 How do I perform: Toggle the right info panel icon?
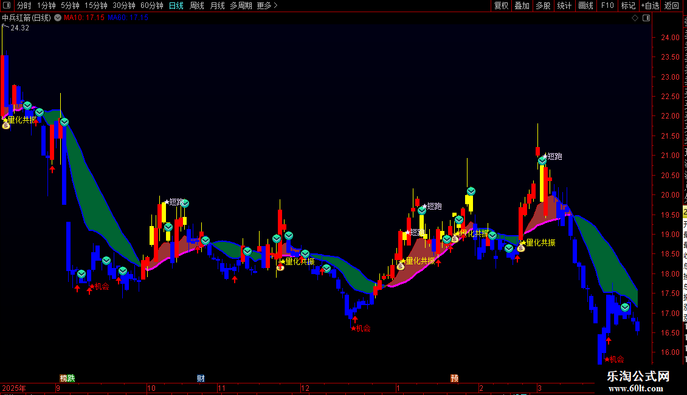[x=646, y=18]
